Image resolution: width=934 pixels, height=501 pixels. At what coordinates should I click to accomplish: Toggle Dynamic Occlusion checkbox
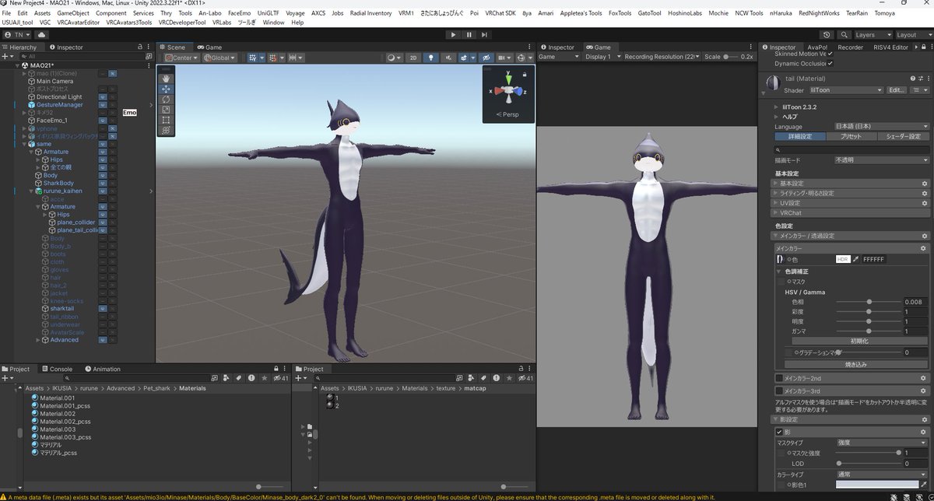tap(830, 63)
